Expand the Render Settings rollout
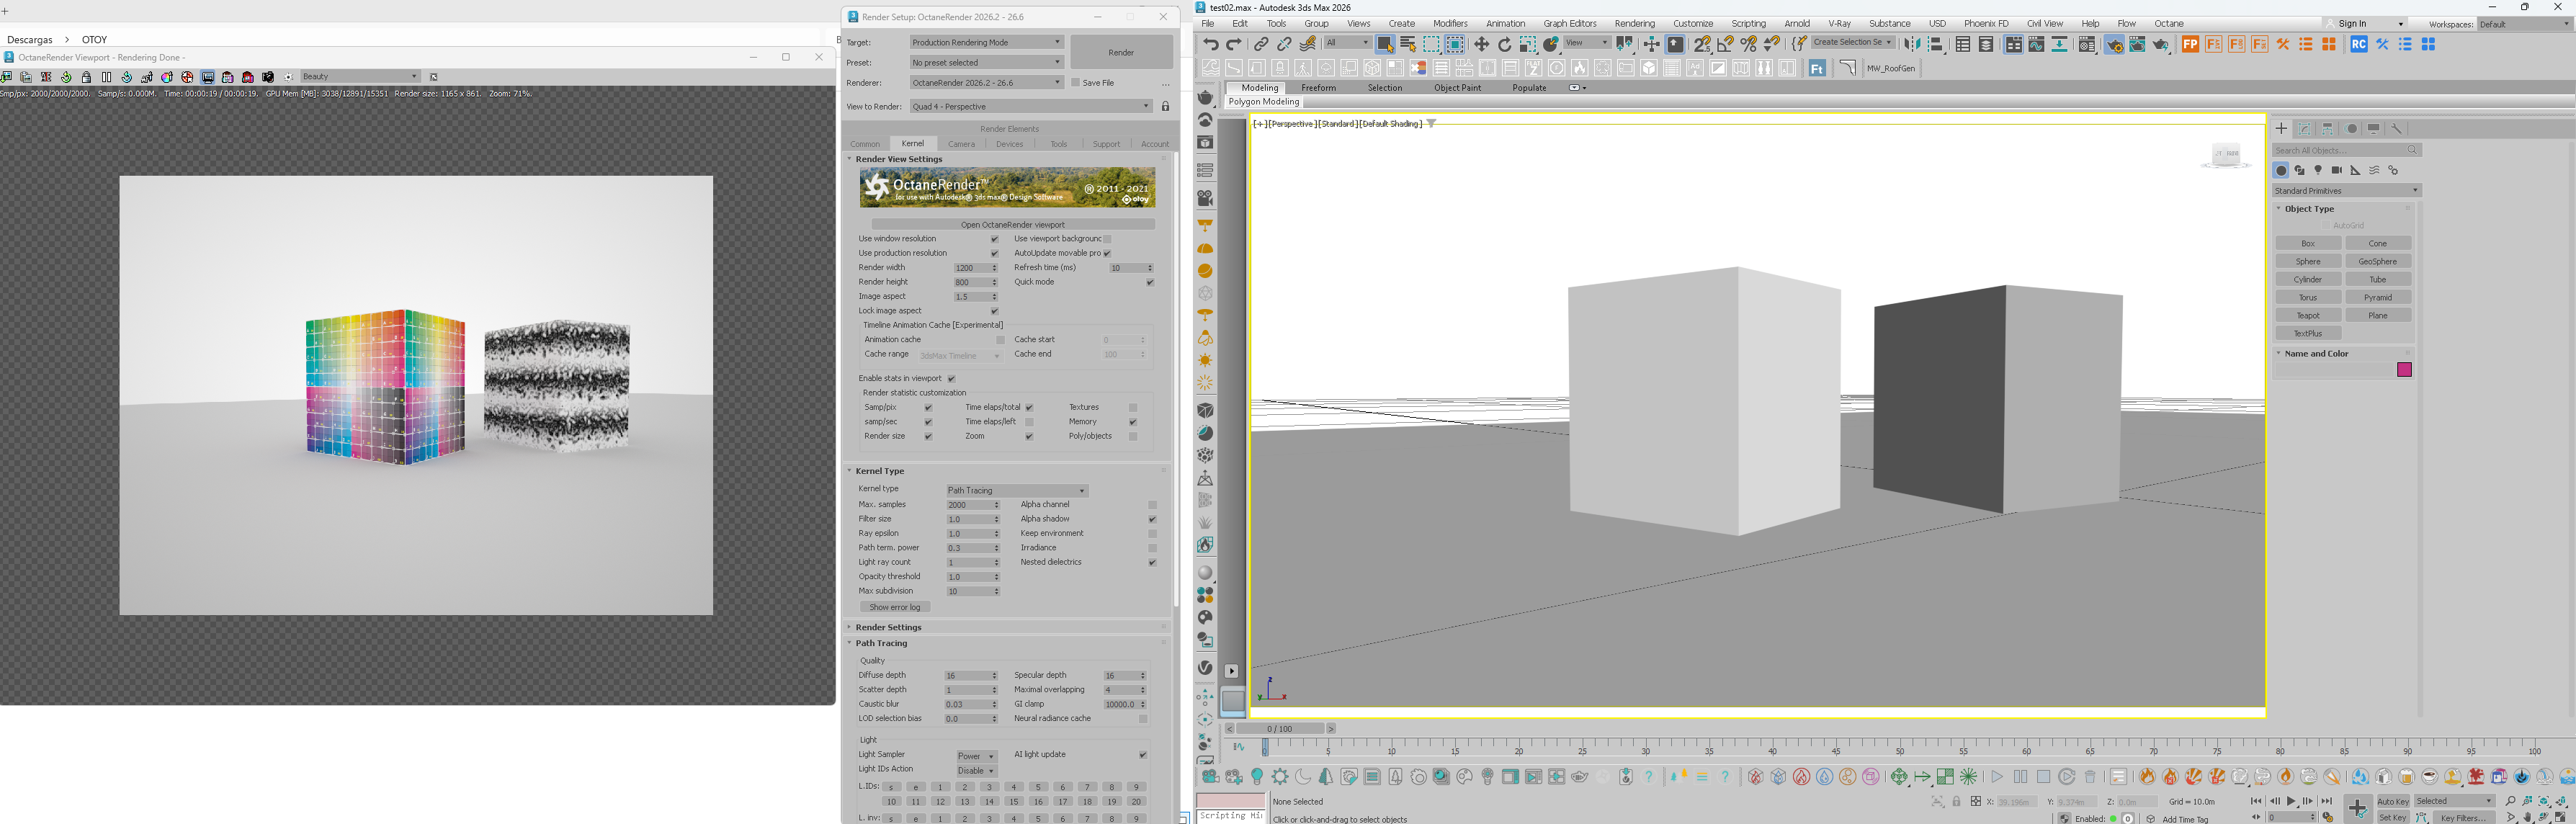This screenshot has width=2576, height=824. point(888,627)
